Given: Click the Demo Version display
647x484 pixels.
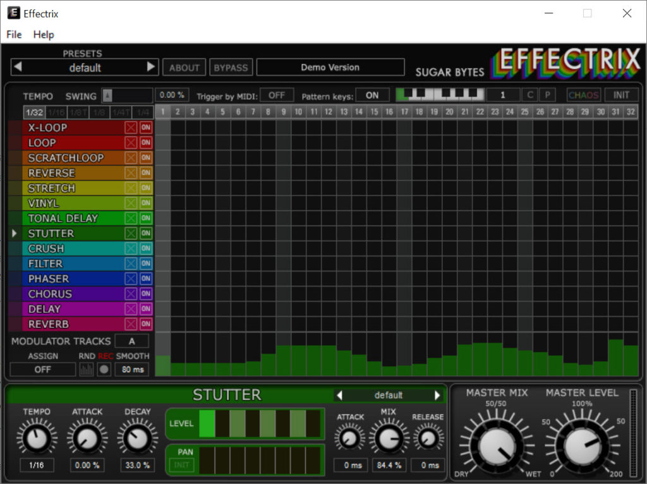Looking at the screenshot, I should pos(330,67).
